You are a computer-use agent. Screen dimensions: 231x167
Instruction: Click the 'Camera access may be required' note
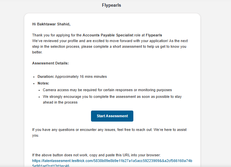pyautogui.click(x=107, y=90)
